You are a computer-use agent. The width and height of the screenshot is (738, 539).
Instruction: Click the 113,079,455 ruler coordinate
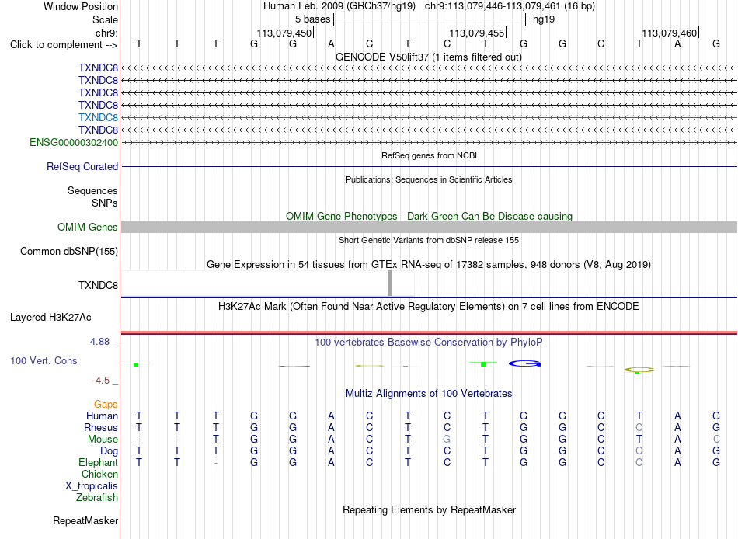coord(476,33)
